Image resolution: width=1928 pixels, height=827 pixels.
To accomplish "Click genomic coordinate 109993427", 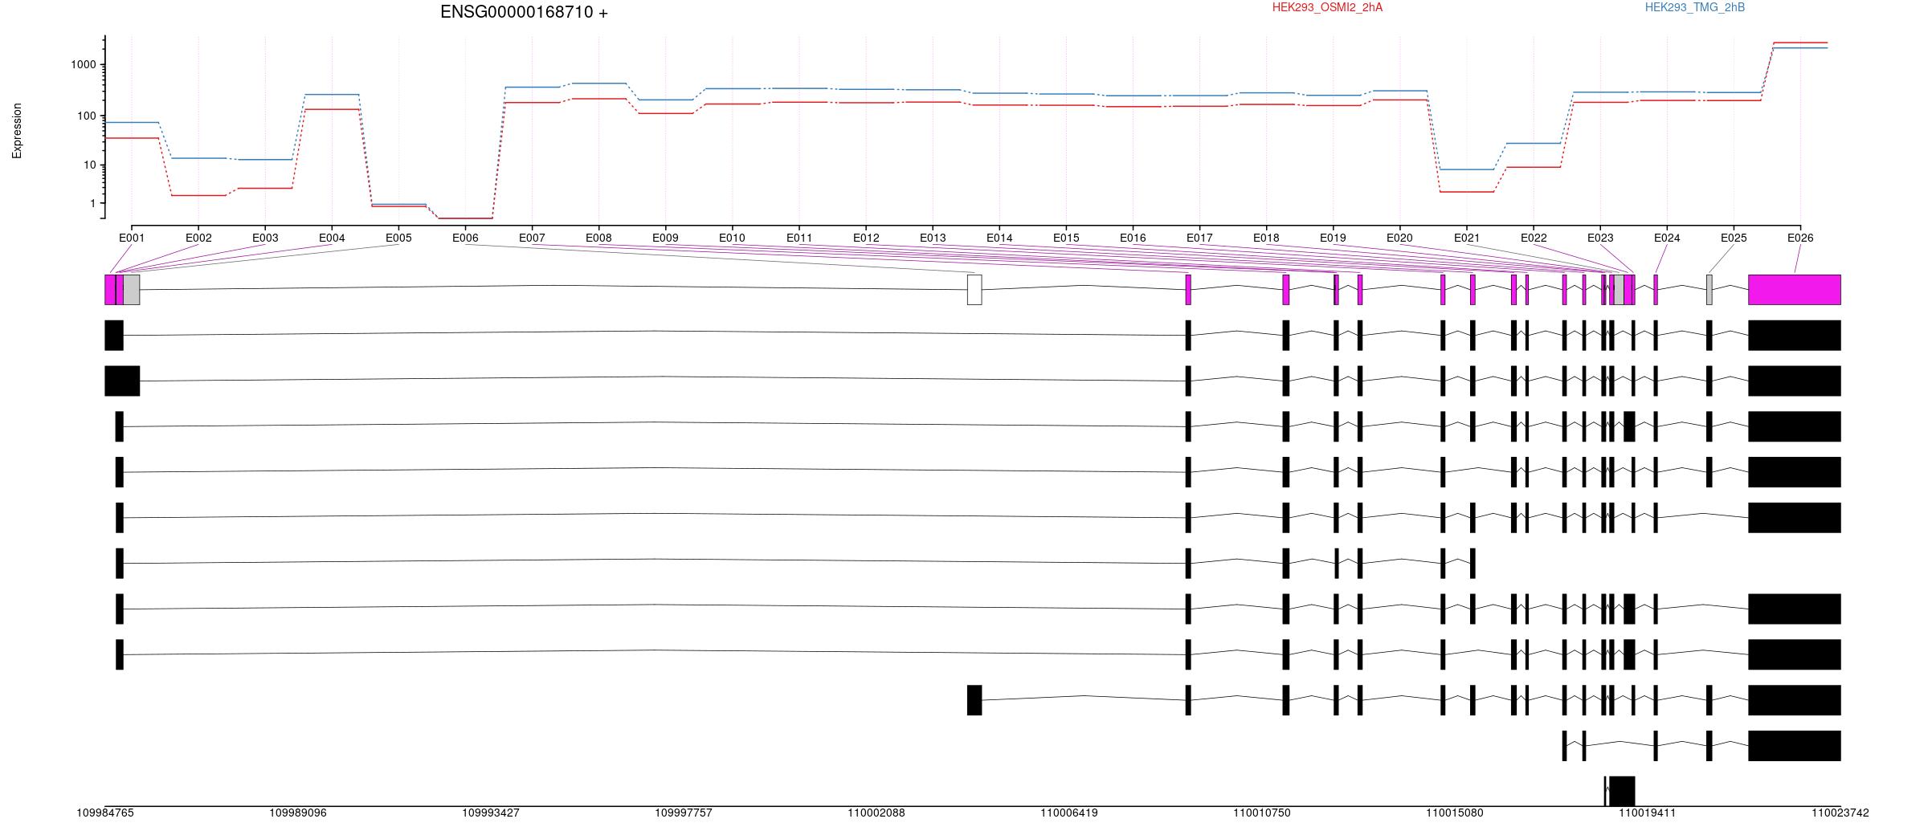I will (491, 813).
